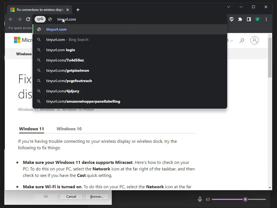Switch to the Windows 10 tab
The image size is (277, 208).
pyautogui.click(x=69, y=129)
